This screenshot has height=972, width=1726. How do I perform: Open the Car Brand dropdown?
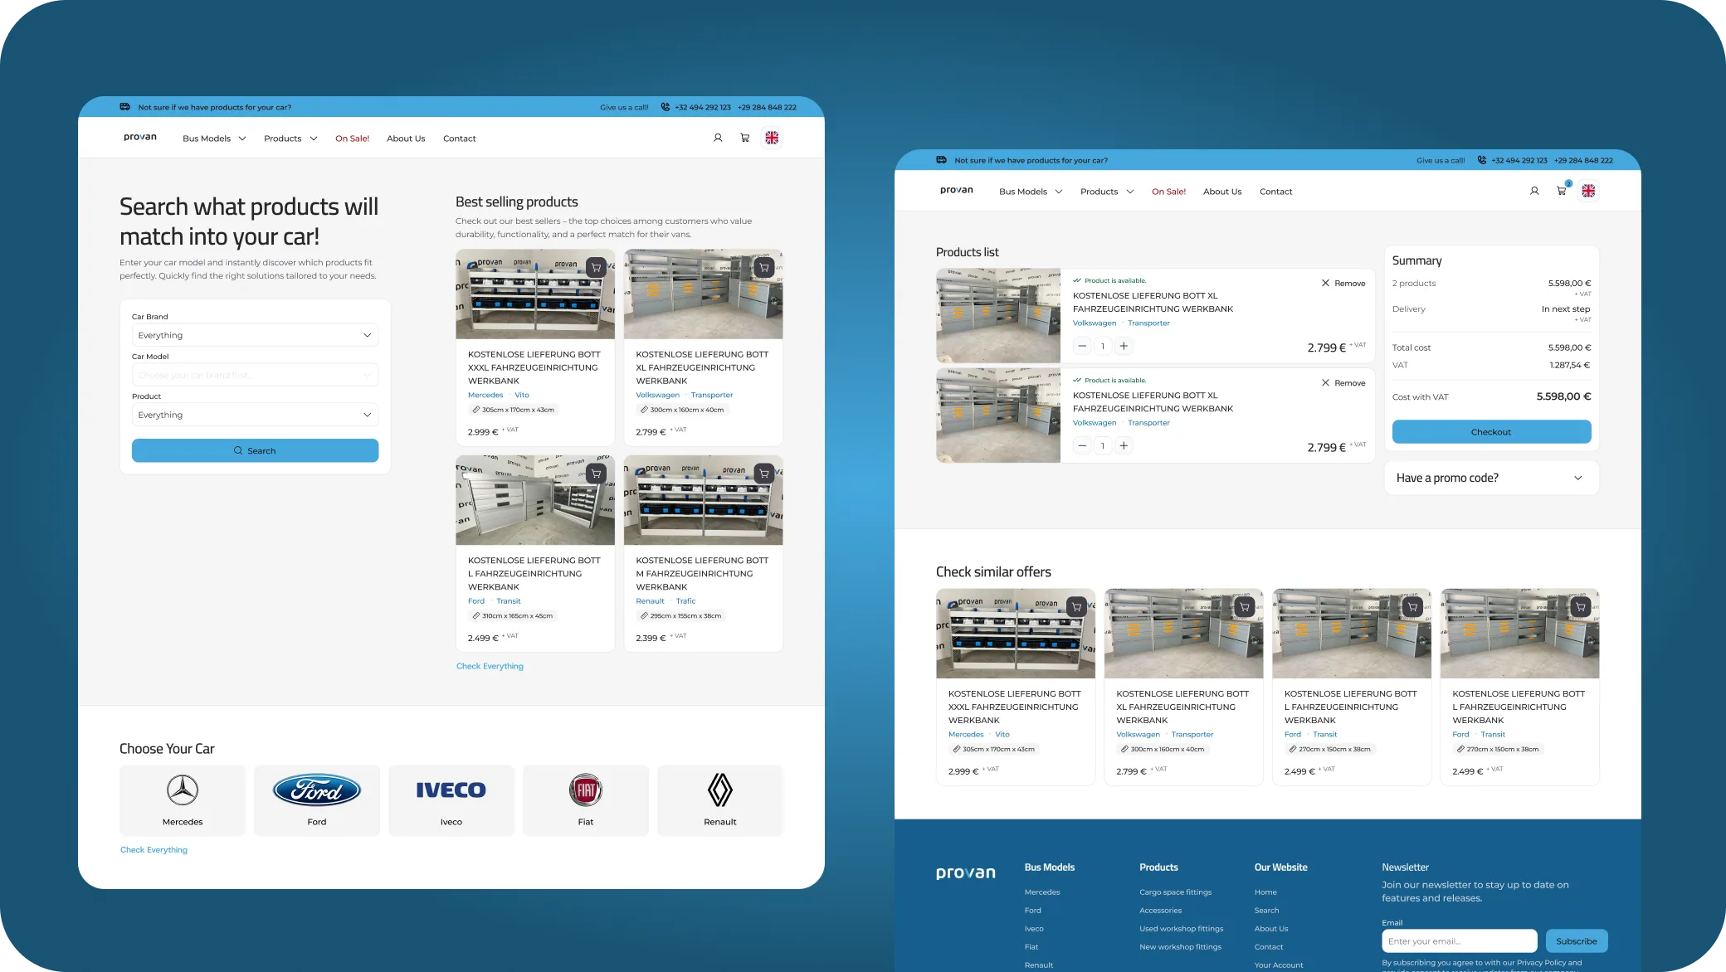255,335
